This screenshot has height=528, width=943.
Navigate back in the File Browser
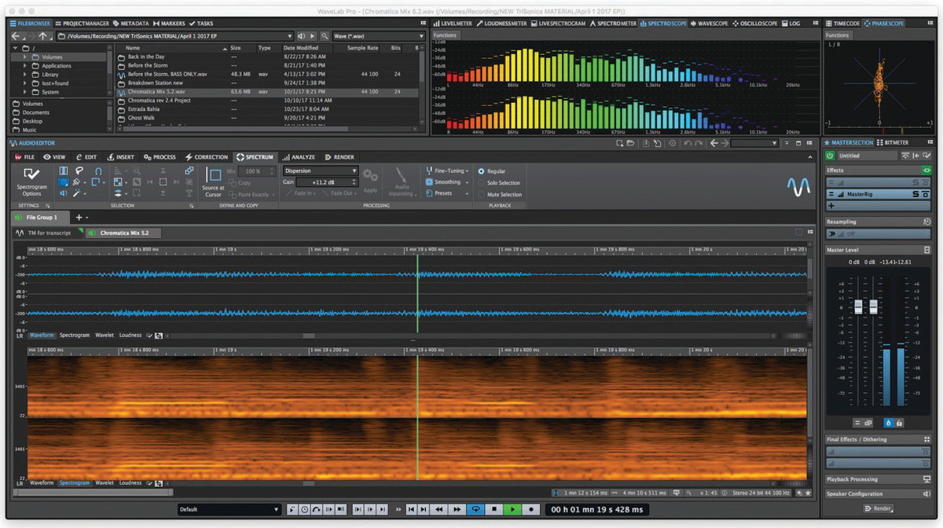(x=16, y=36)
